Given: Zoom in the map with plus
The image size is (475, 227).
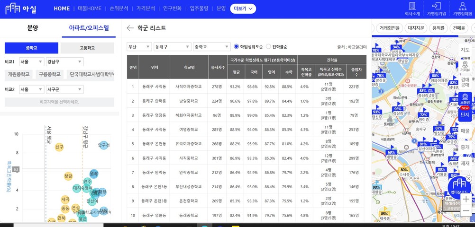Looking at the screenshot, I should [x=466, y=199].
